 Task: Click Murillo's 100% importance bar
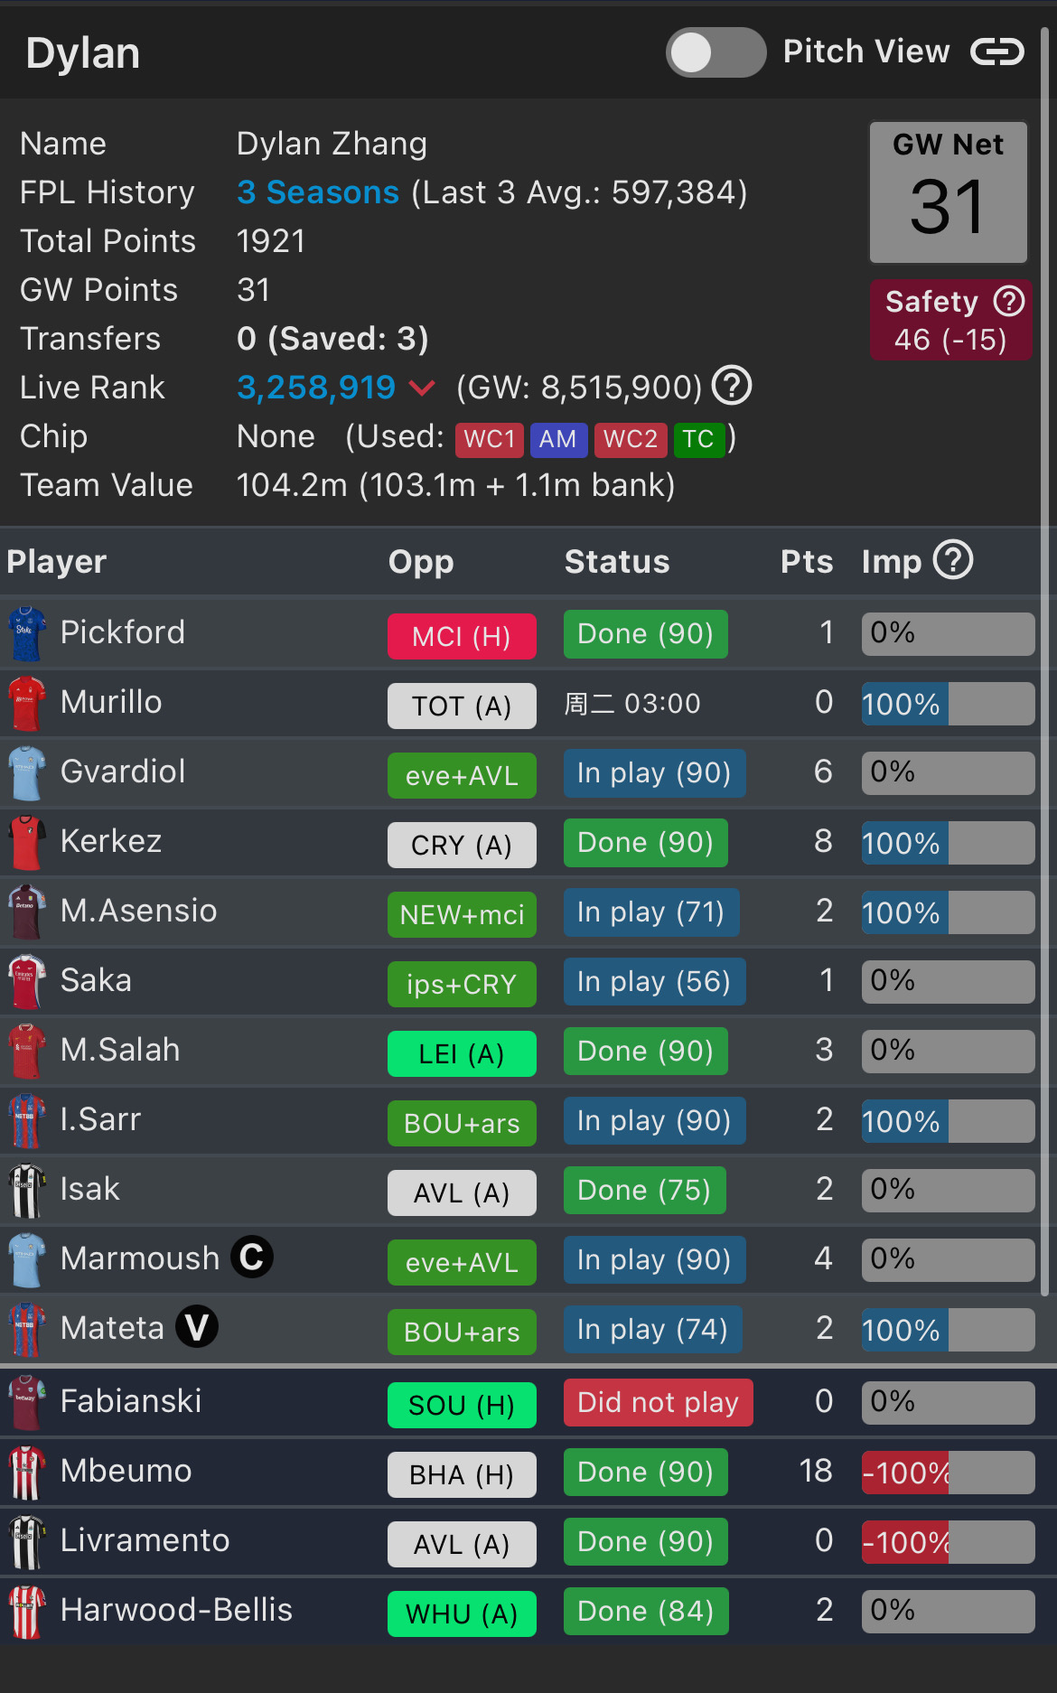pos(948,704)
